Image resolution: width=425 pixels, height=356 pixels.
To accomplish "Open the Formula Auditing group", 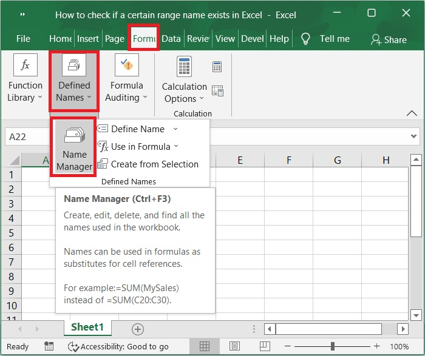I will tap(126, 78).
